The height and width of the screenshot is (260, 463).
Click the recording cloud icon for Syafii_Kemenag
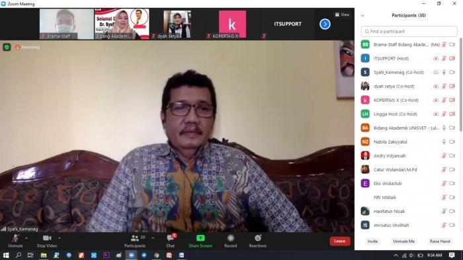click(x=435, y=72)
